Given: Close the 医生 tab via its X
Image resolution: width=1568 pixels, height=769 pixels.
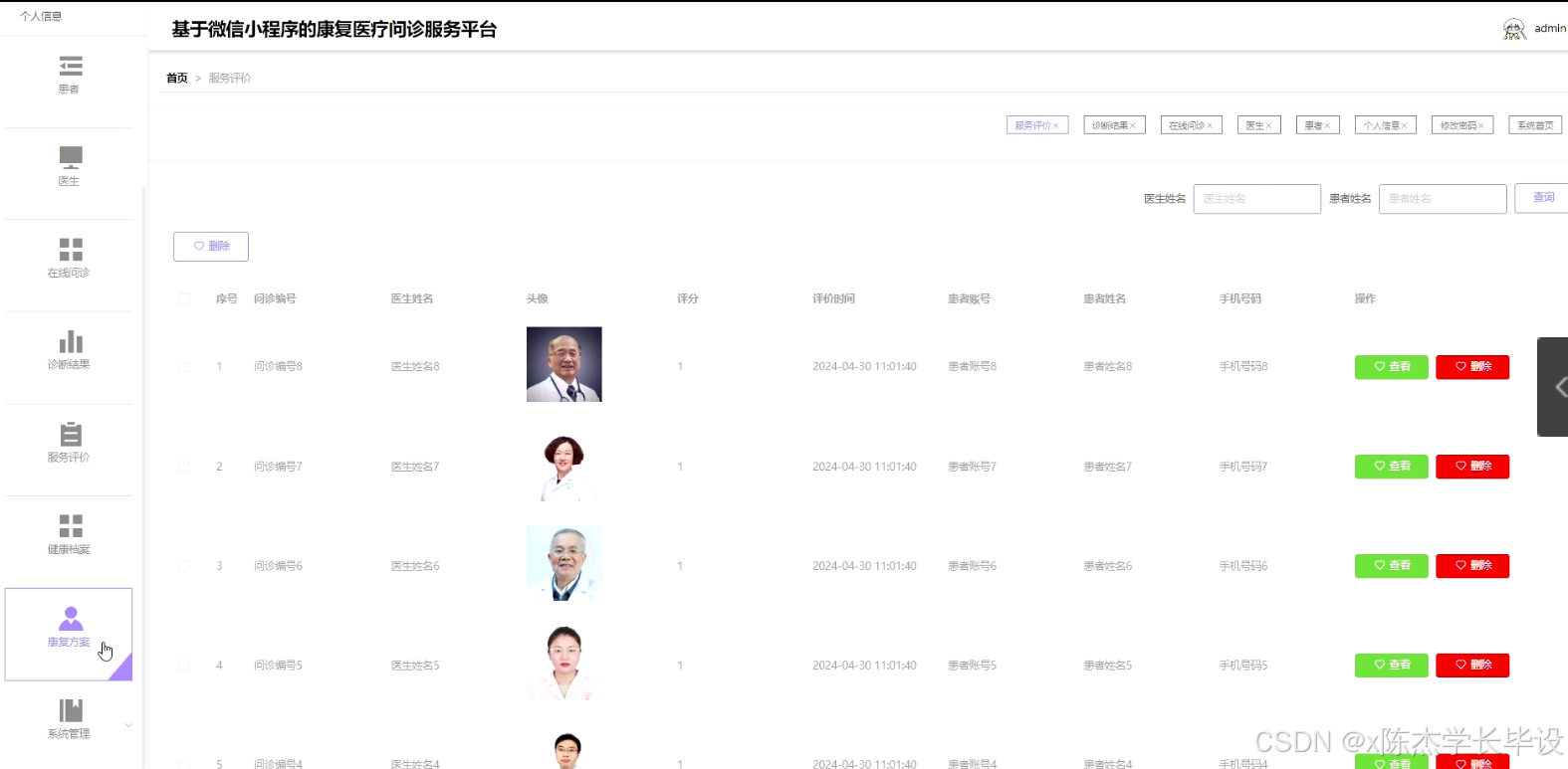Looking at the screenshot, I should coord(1268,126).
